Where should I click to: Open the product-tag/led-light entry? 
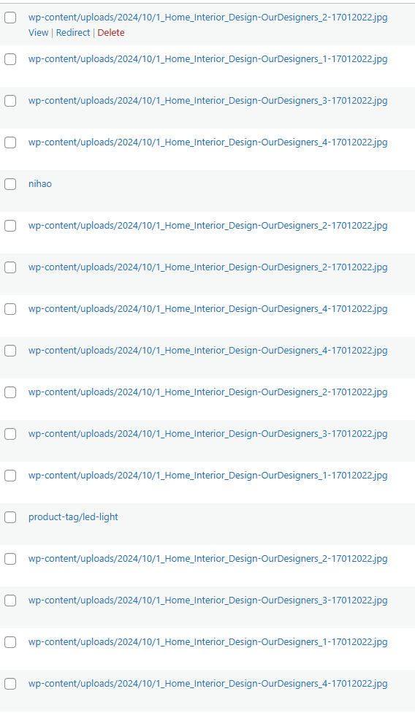[73, 517]
